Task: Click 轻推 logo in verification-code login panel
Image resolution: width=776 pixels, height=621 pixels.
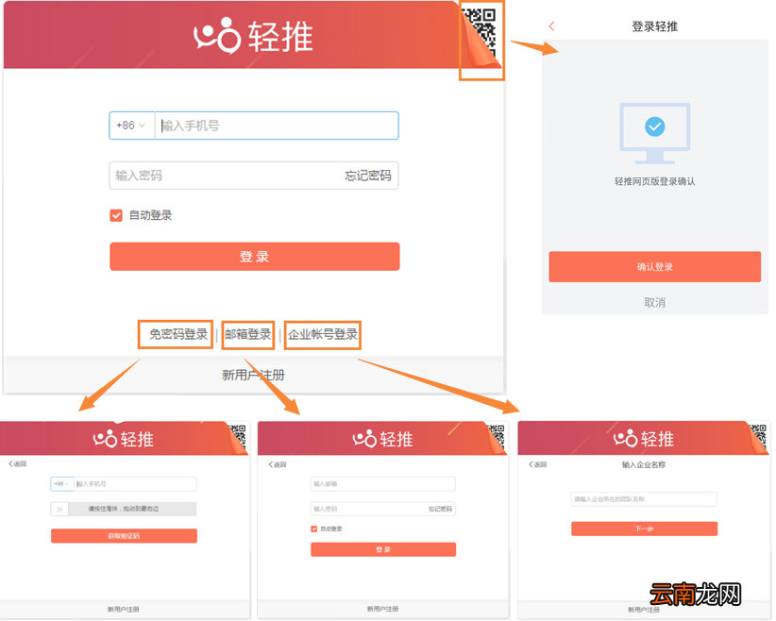Action: (x=124, y=439)
